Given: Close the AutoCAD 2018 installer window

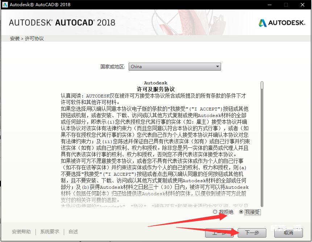Looking at the screenshot, I should pos(302,5).
